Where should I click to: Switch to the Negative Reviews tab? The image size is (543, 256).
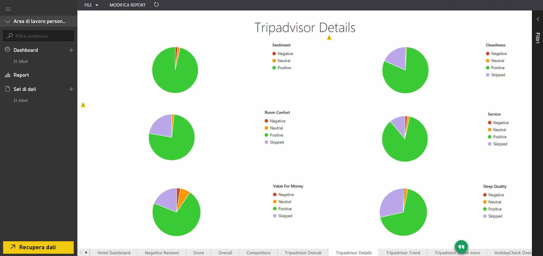tap(162, 253)
